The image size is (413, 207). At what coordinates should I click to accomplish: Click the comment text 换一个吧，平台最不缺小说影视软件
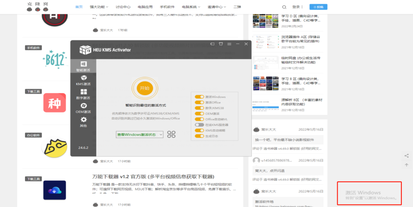[284, 140]
